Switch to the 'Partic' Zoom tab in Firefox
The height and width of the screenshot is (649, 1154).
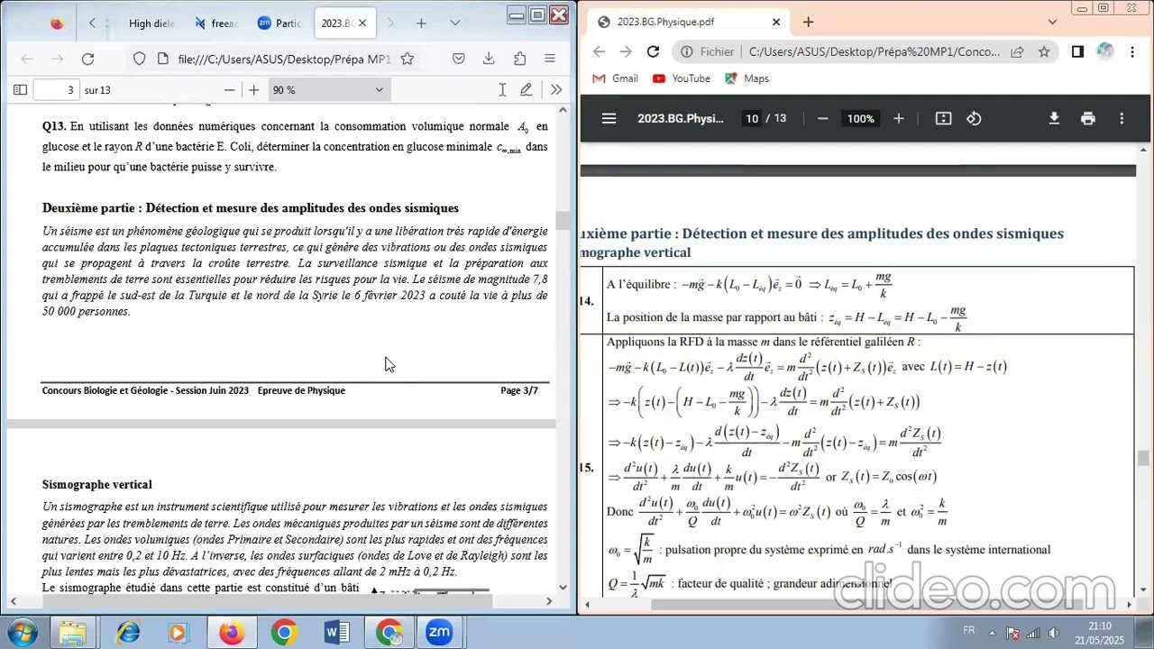point(279,23)
